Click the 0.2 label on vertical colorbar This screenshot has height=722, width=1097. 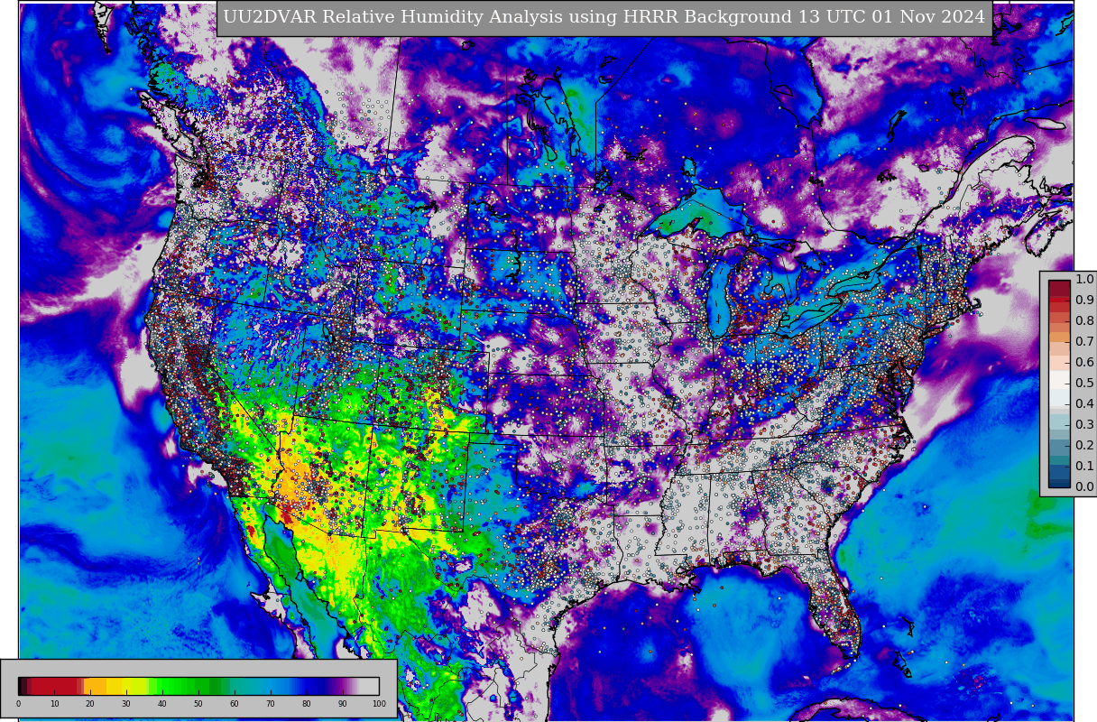tap(1084, 446)
